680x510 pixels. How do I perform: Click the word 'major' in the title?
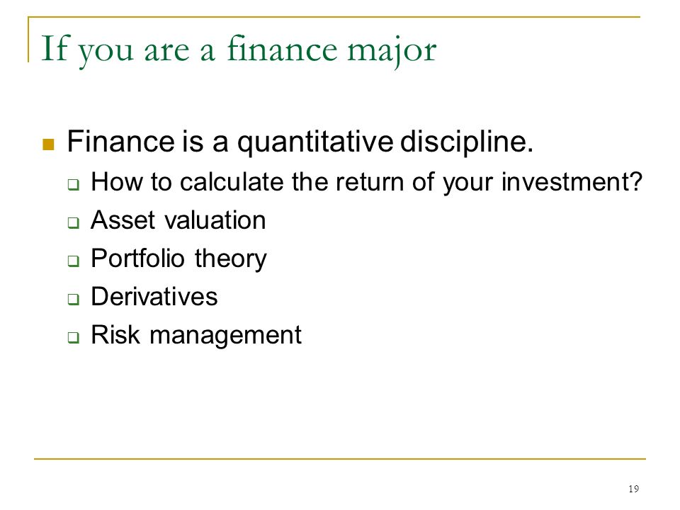(392, 51)
